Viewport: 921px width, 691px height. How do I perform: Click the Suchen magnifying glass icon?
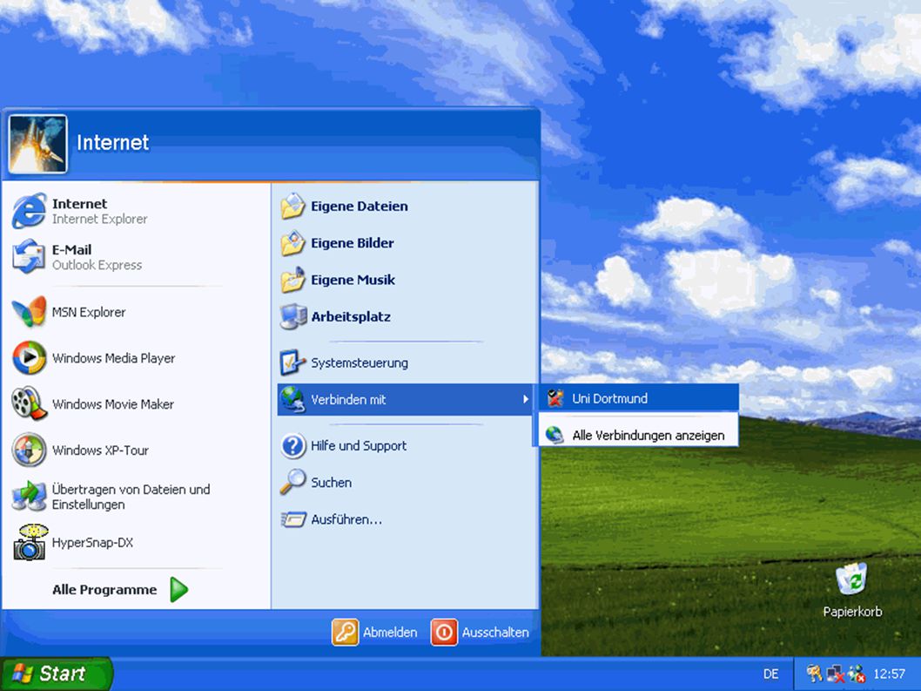point(293,482)
